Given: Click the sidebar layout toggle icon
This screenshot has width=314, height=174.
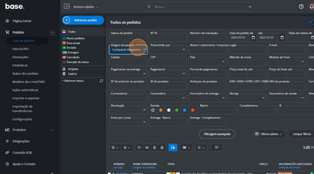Looking at the screenshot, I should pyautogui.click(x=67, y=6).
